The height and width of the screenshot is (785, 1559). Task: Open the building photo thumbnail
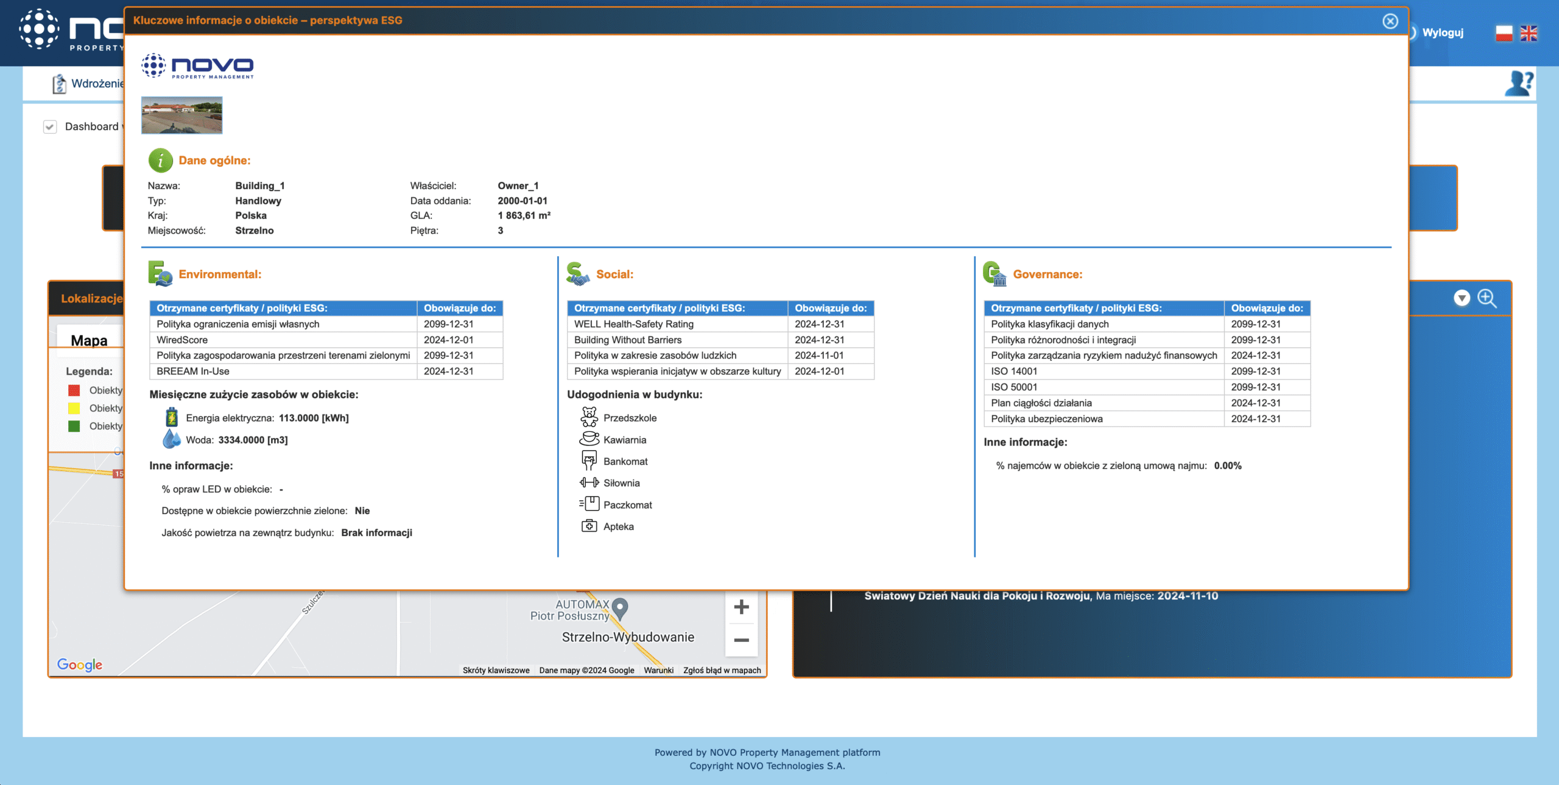pyautogui.click(x=181, y=115)
